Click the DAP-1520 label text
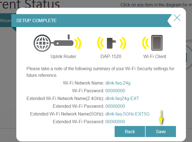Screen dimensions: 192x142 [111, 56]
